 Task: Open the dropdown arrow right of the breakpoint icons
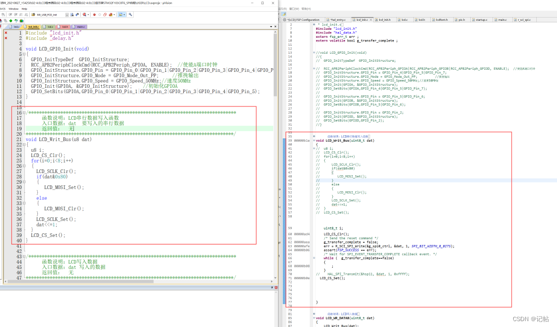[114, 14]
